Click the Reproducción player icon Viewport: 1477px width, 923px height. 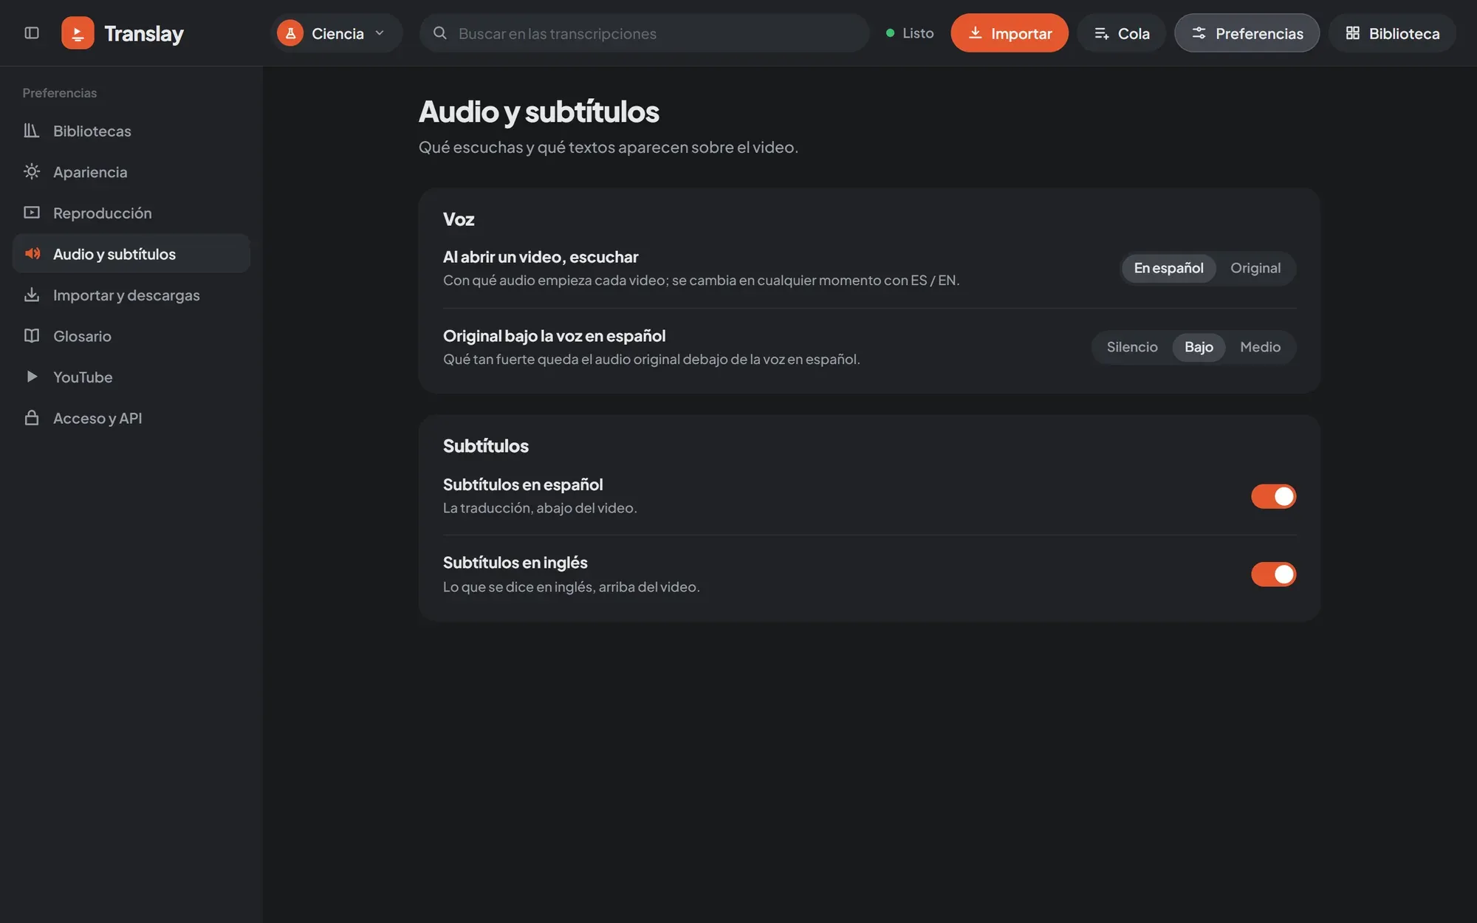[32, 213]
